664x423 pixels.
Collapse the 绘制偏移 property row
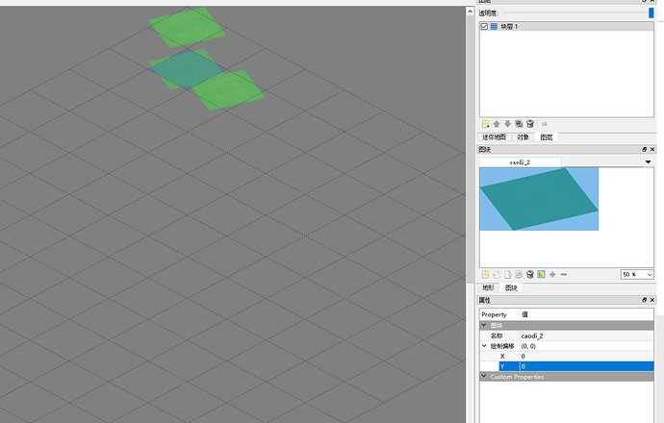coord(484,346)
